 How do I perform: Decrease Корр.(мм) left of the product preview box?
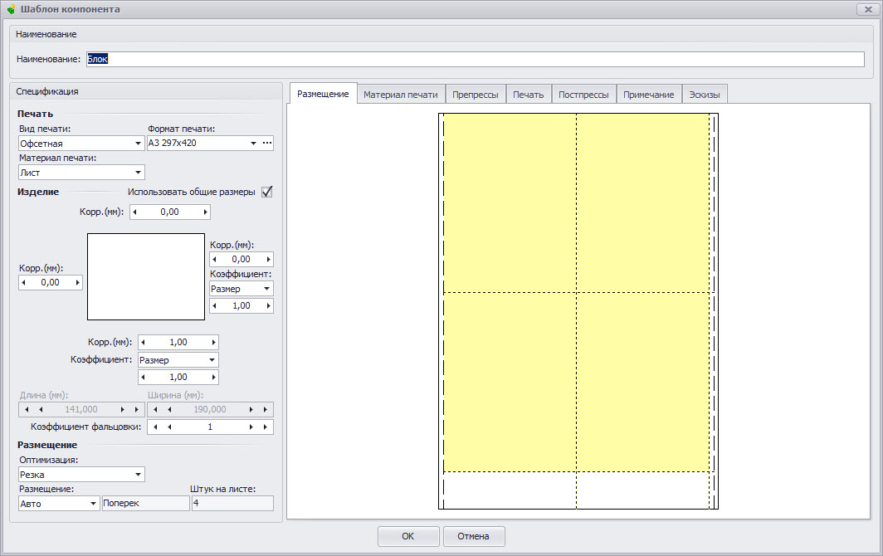[23, 283]
